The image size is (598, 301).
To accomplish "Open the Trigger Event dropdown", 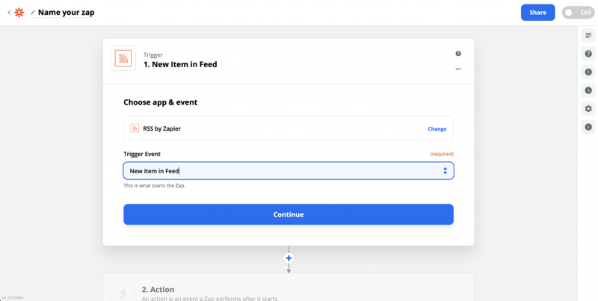I will pos(288,171).
